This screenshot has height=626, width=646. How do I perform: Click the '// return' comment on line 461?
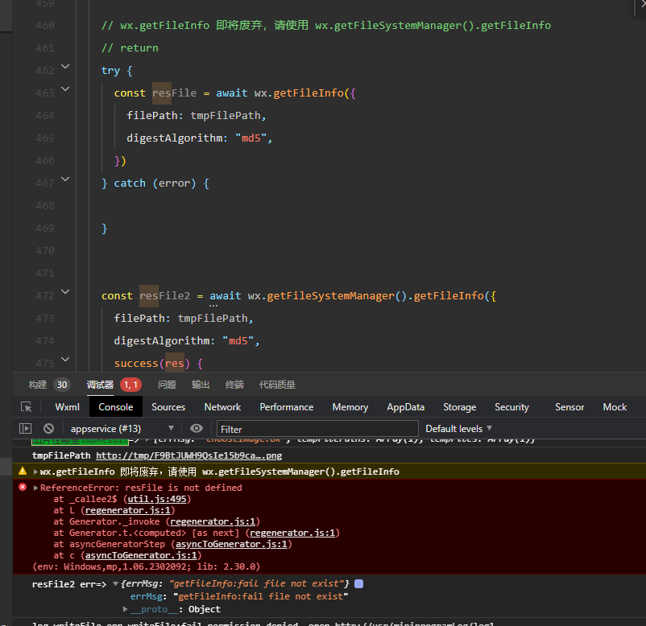(x=130, y=48)
